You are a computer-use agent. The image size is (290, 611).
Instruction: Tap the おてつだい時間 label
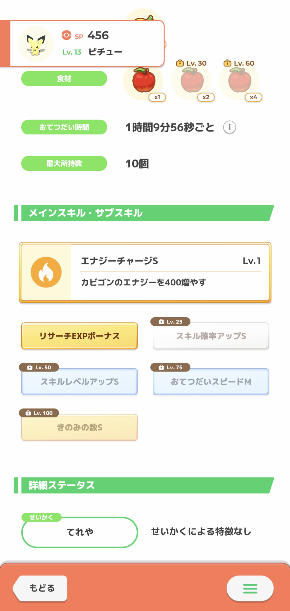tap(64, 127)
